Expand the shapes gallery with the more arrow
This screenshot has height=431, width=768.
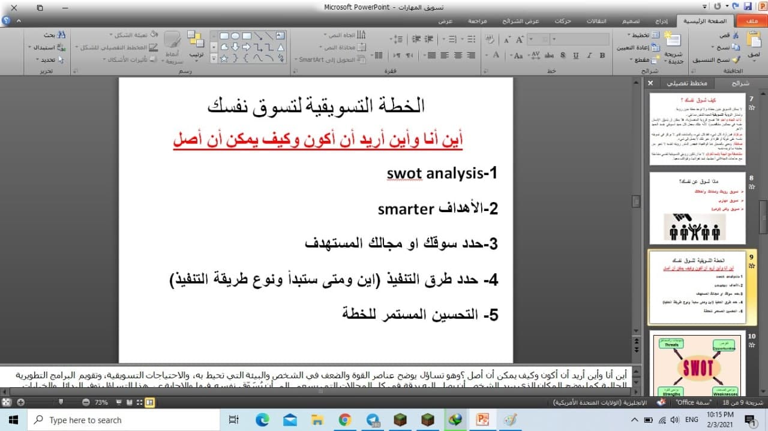click(x=214, y=59)
